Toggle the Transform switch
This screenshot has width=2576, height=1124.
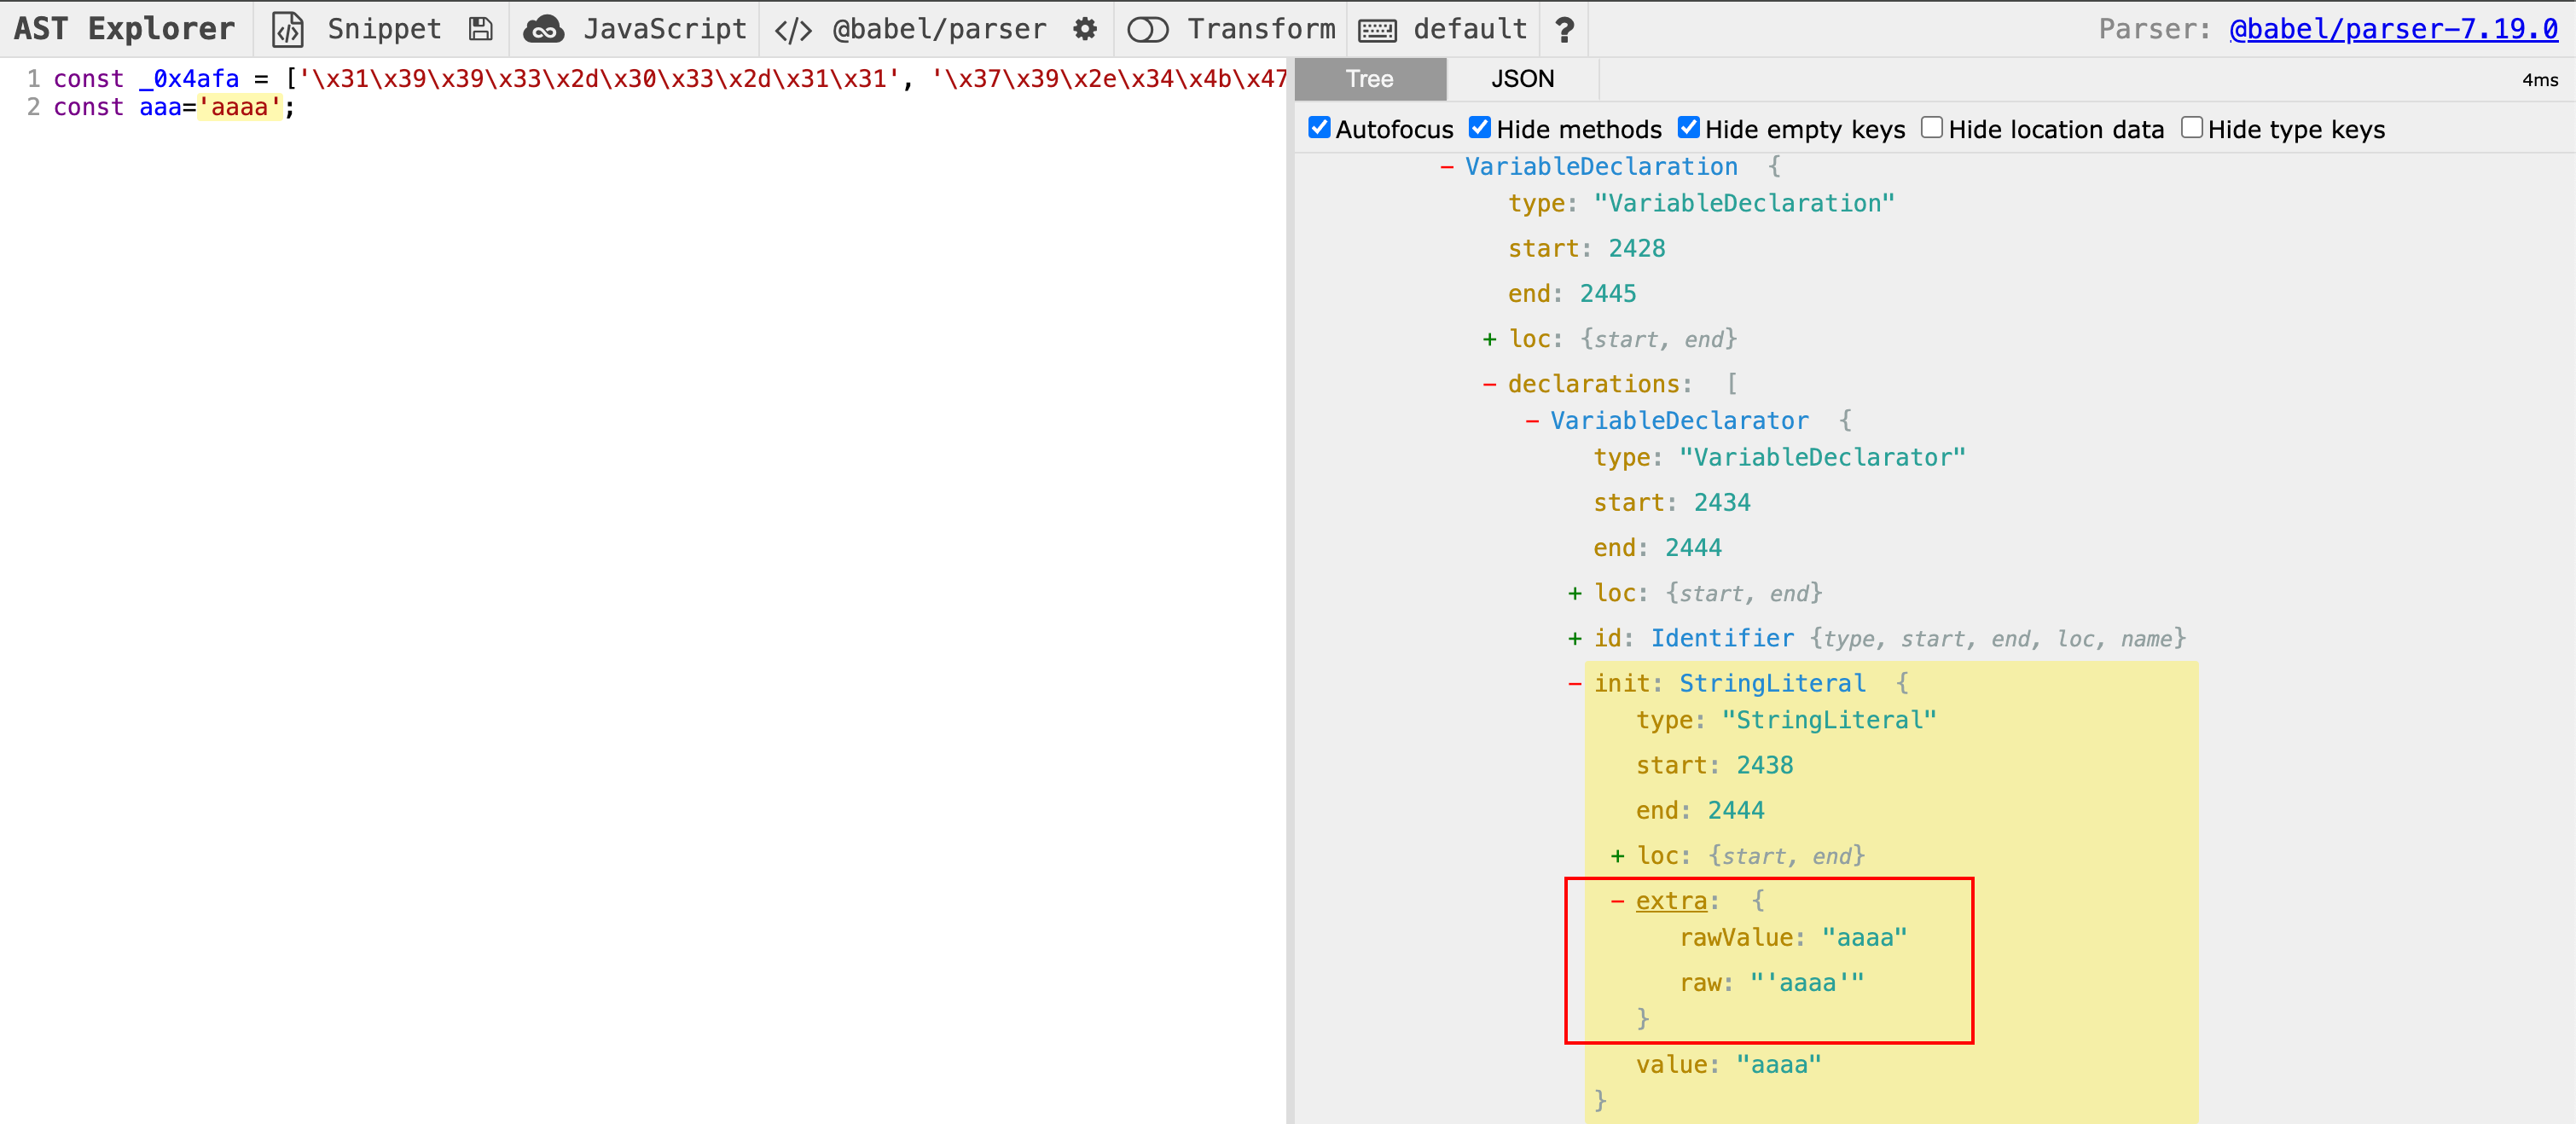1147,29
